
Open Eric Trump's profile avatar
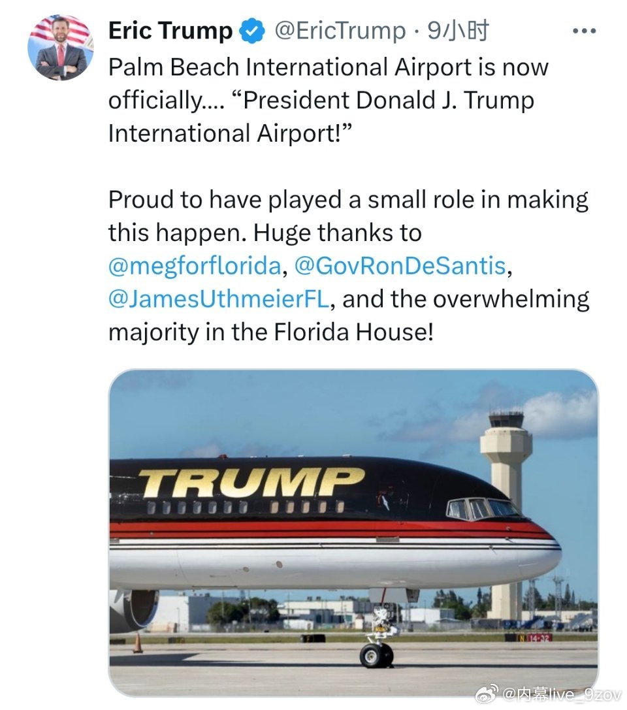pyautogui.click(x=61, y=48)
